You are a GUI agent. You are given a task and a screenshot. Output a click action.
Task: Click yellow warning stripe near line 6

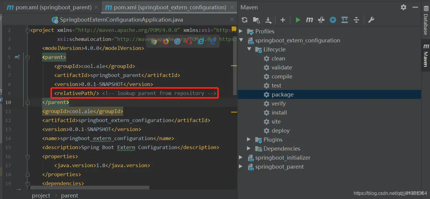pos(234,66)
